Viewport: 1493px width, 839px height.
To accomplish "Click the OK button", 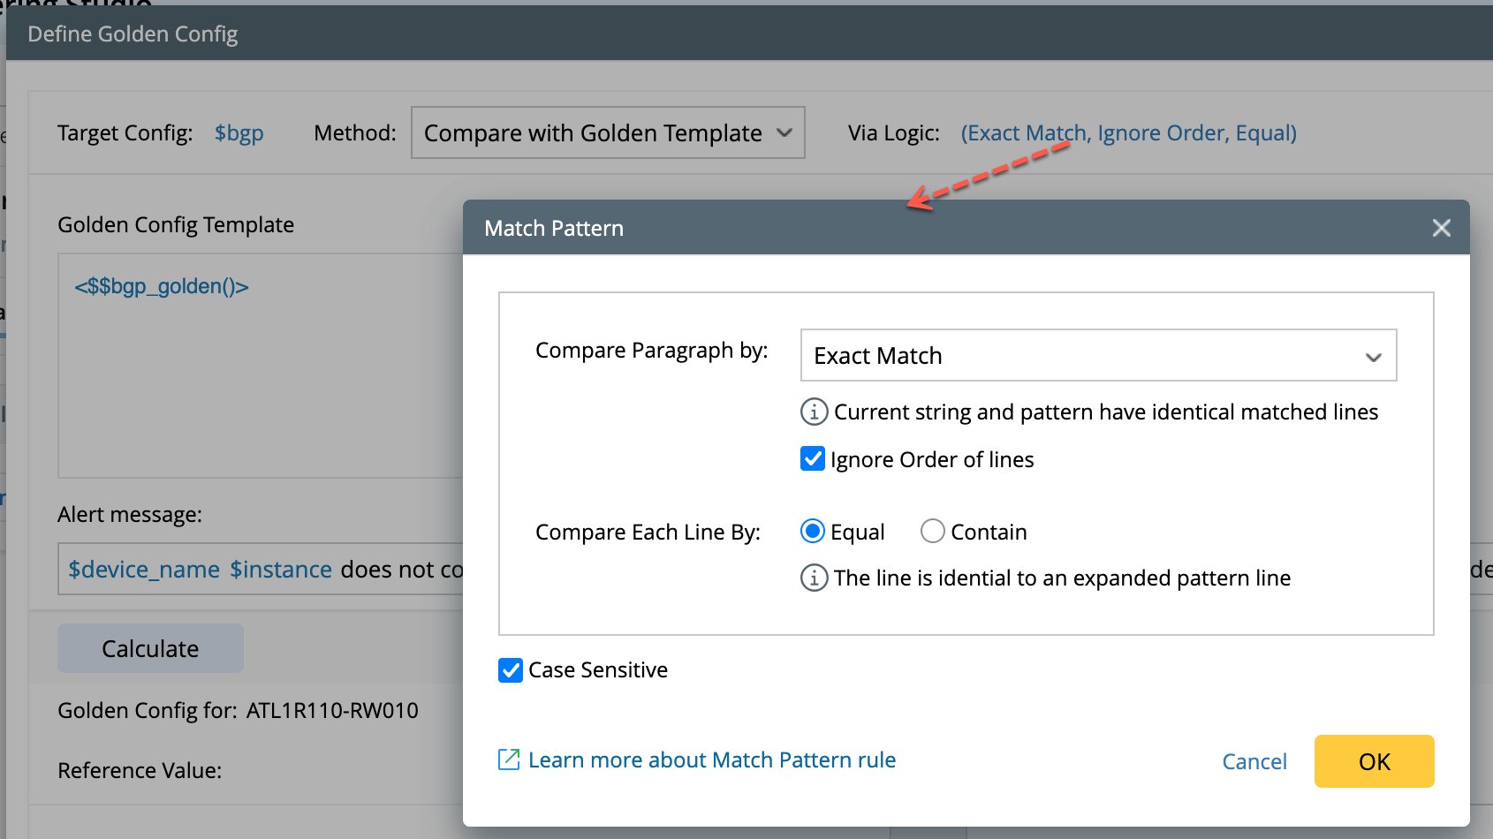I will (1374, 761).
